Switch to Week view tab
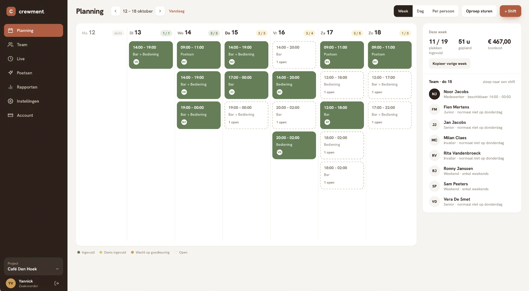Viewport: 529px width, 291px height. pos(403,11)
